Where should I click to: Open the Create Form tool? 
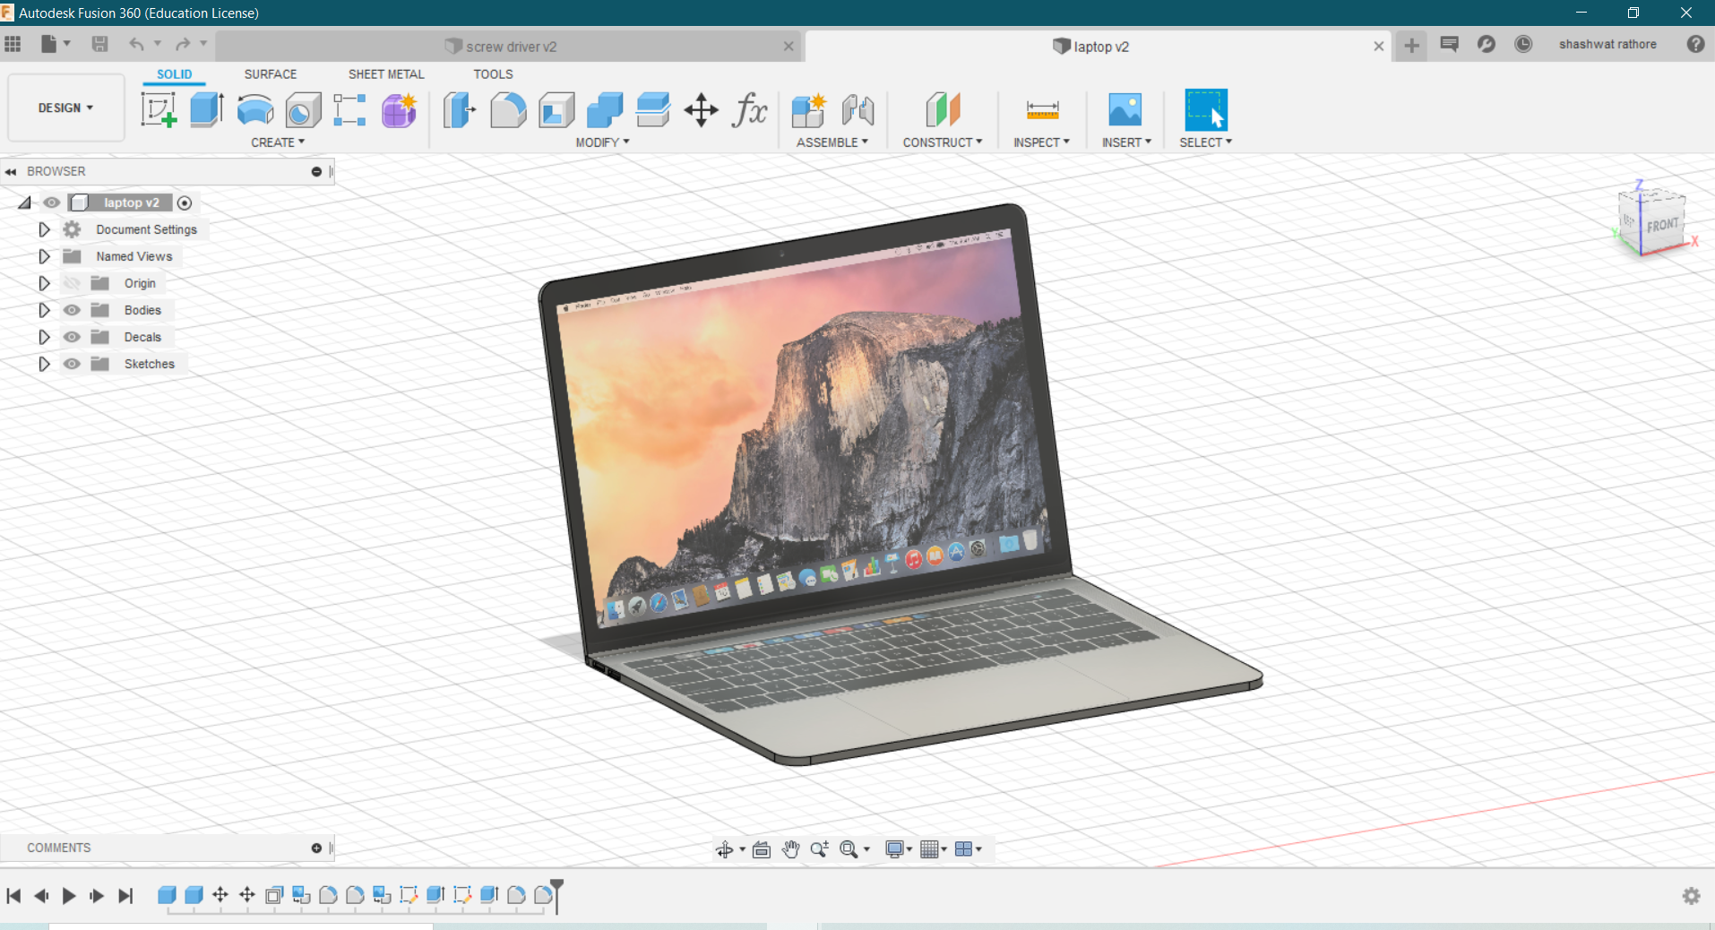pos(400,110)
